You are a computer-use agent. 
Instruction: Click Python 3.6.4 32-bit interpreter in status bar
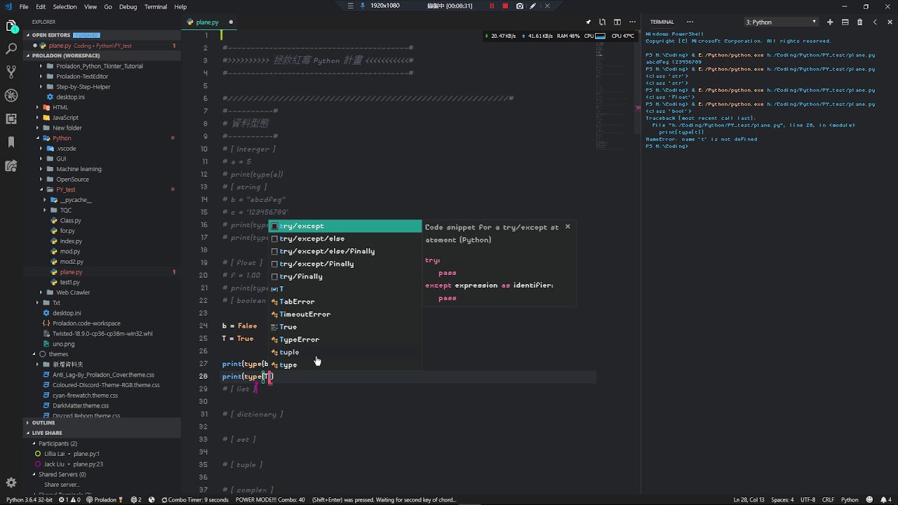pos(29,500)
